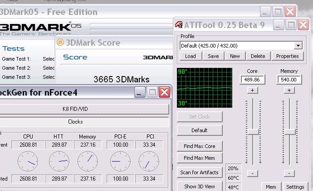Click the PCI-E clock dial in ClockGen
The width and height of the screenshot is (313, 191).
[x=120, y=161]
